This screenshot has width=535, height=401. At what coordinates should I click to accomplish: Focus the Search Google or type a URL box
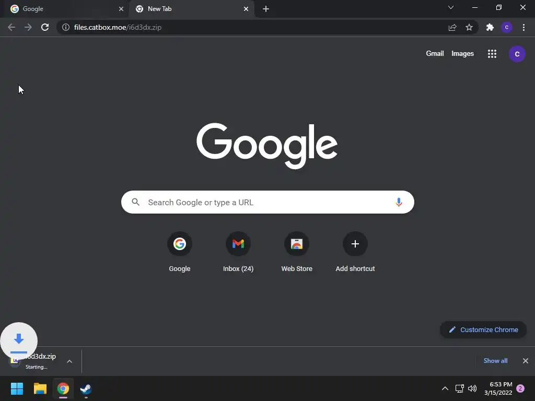coord(267,202)
